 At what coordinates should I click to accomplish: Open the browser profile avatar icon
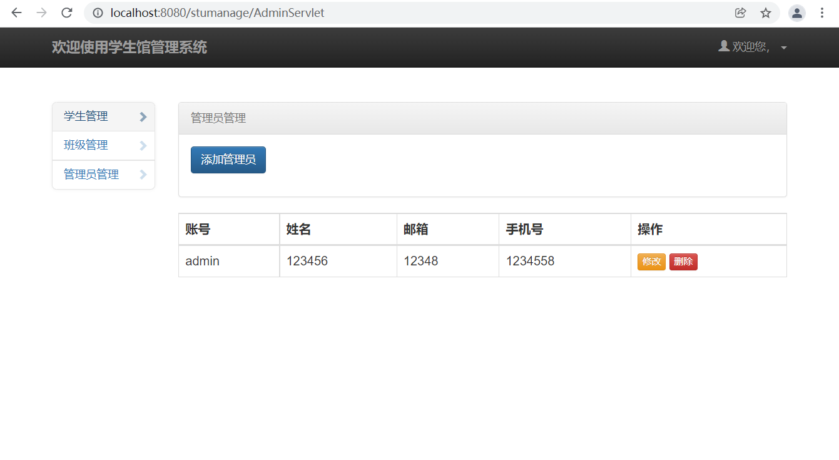(796, 13)
